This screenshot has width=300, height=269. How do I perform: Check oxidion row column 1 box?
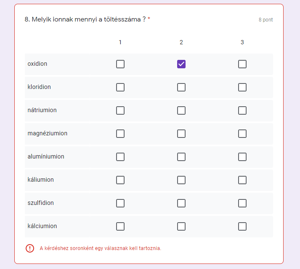(120, 64)
